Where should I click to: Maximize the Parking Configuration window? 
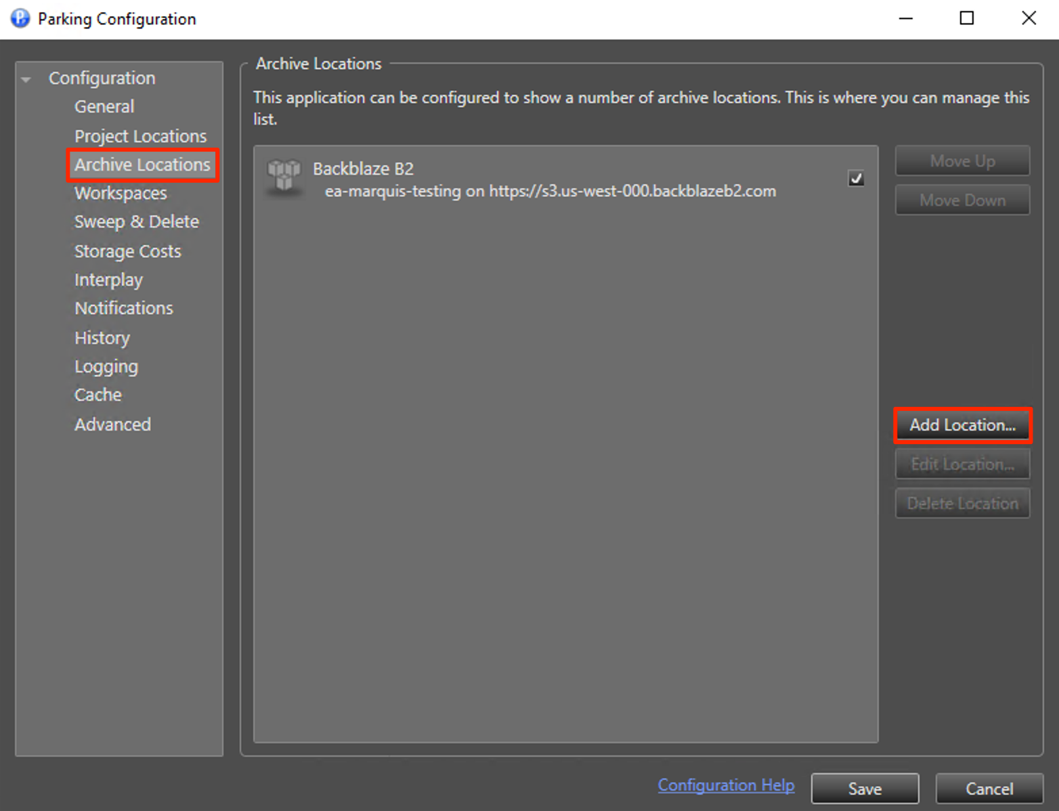click(x=967, y=18)
